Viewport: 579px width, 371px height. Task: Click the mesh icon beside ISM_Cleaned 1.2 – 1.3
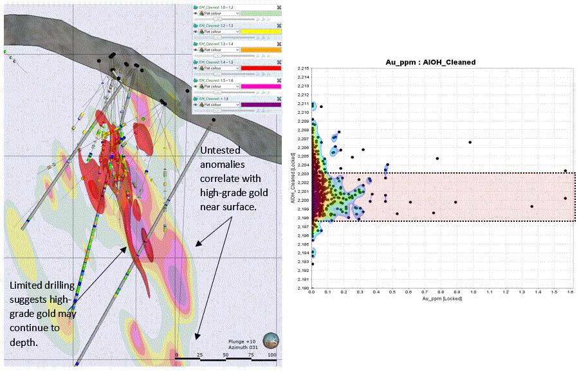click(x=203, y=31)
